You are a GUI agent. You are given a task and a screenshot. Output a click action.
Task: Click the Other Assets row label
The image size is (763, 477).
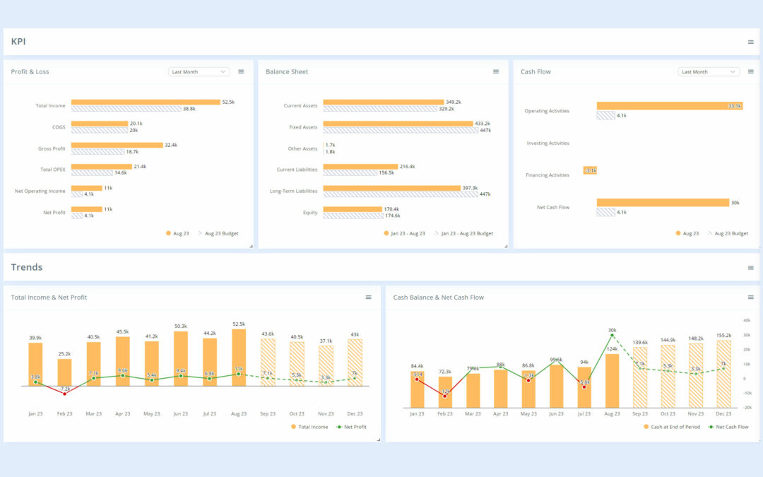point(302,149)
